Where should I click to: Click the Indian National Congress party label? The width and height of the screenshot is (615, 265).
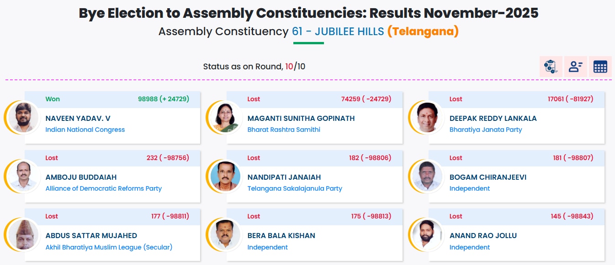(85, 130)
